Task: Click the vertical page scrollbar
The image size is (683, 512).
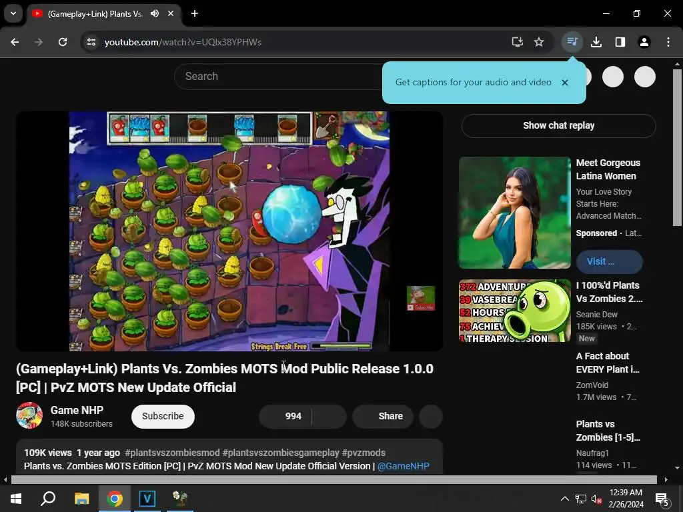Action: pyautogui.click(x=677, y=147)
